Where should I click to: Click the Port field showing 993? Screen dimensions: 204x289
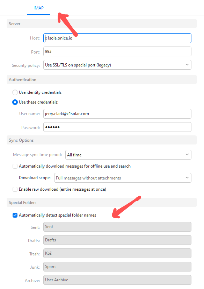117,51
